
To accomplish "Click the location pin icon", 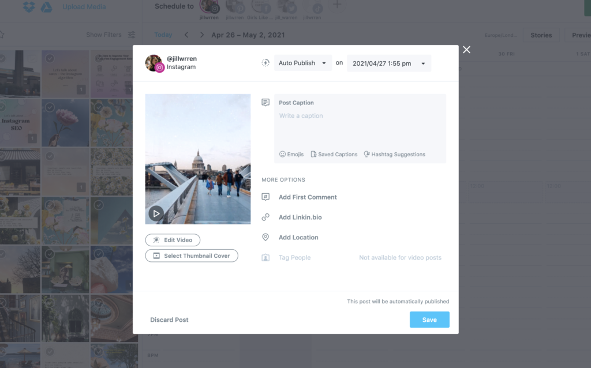I will [x=265, y=237].
